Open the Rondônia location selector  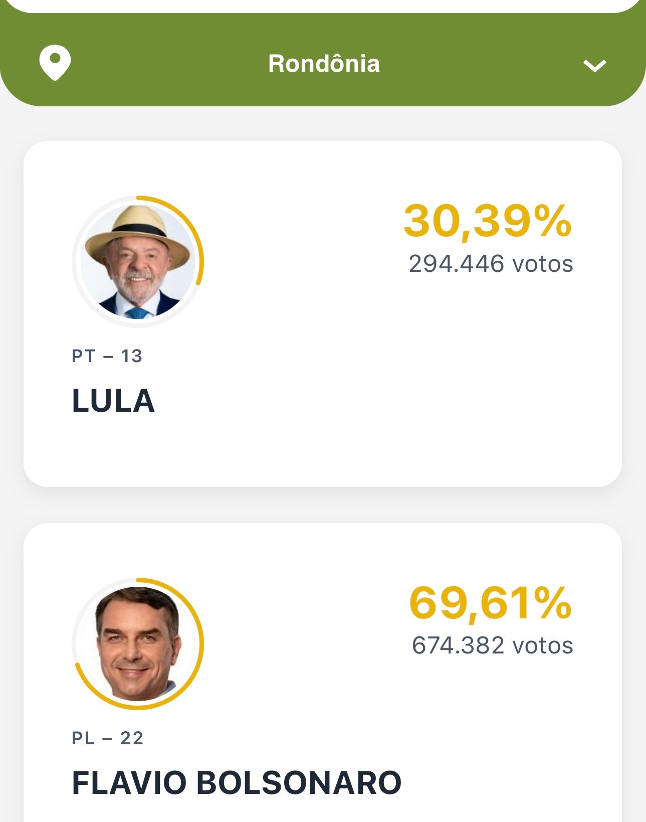(324, 64)
